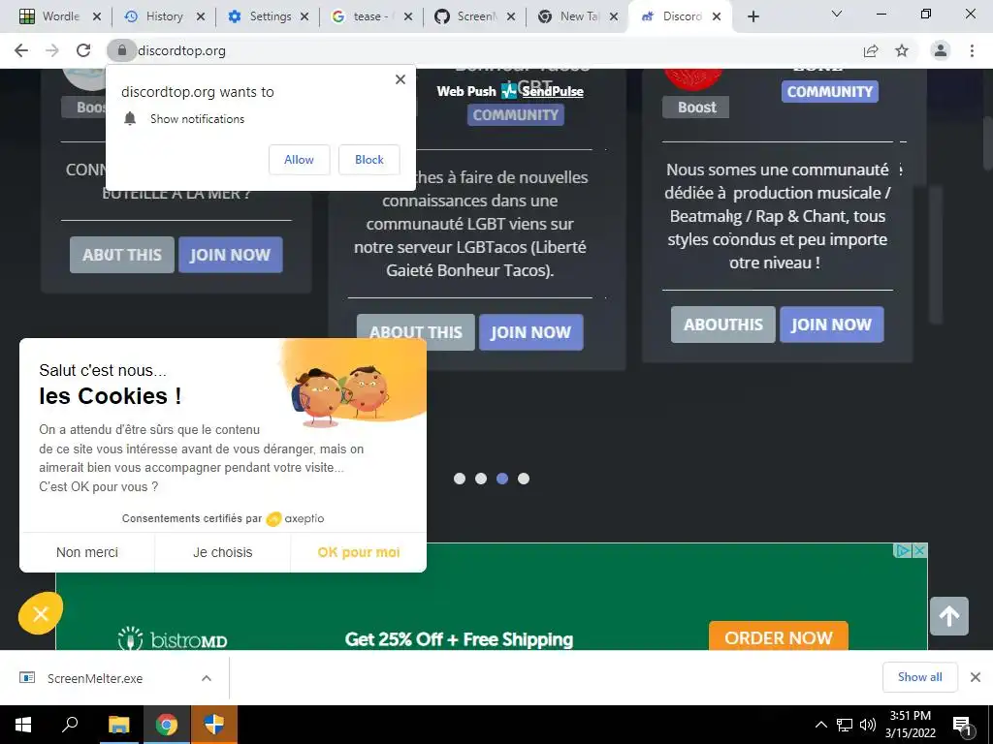Image resolution: width=993 pixels, height=744 pixels.
Task: Close the downloads bar
Action: point(976,677)
